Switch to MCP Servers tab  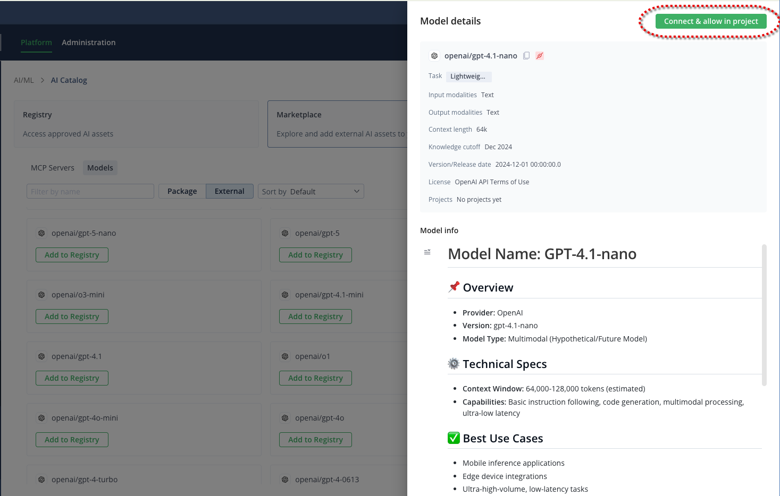[53, 168]
